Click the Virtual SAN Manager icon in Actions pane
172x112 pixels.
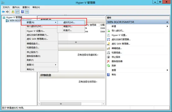coord(108,44)
